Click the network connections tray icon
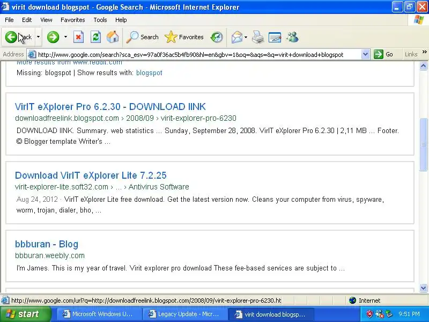429x322 pixels. click(380, 314)
